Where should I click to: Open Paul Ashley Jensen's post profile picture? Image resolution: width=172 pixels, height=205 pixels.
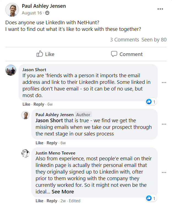click(12, 10)
